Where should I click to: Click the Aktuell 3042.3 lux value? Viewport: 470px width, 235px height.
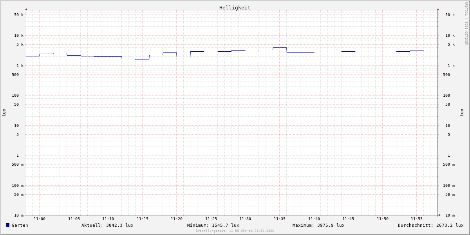click(x=107, y=225)
